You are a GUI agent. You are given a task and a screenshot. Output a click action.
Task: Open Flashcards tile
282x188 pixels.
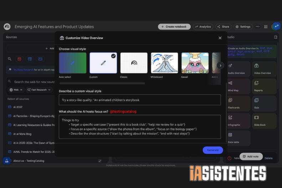pyautogui.click(x=239, y=104)
